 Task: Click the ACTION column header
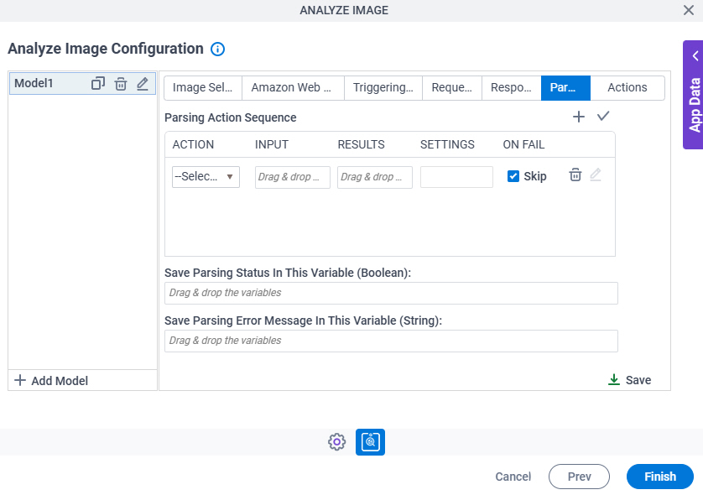(x=193, y=144)
